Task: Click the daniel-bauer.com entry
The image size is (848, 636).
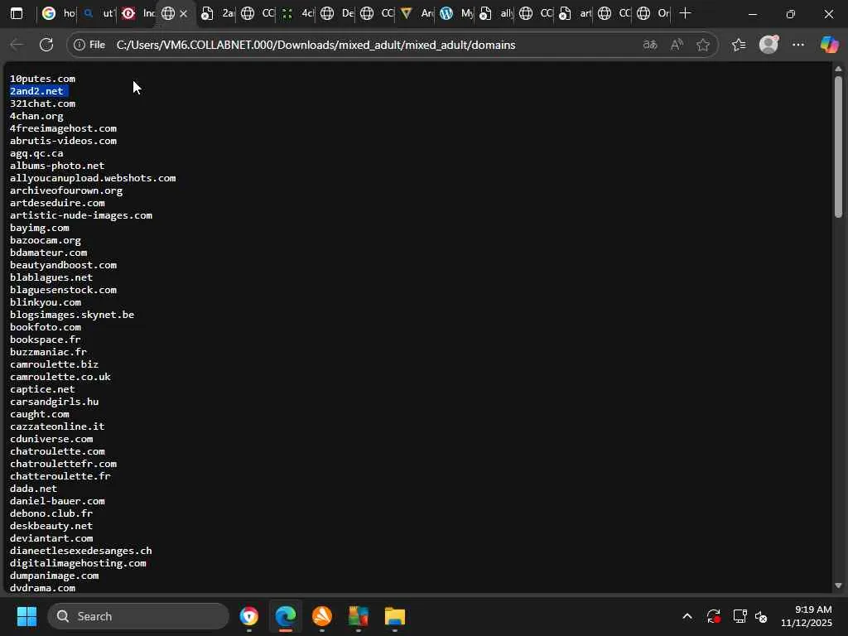Action: (x=57, y=501)
